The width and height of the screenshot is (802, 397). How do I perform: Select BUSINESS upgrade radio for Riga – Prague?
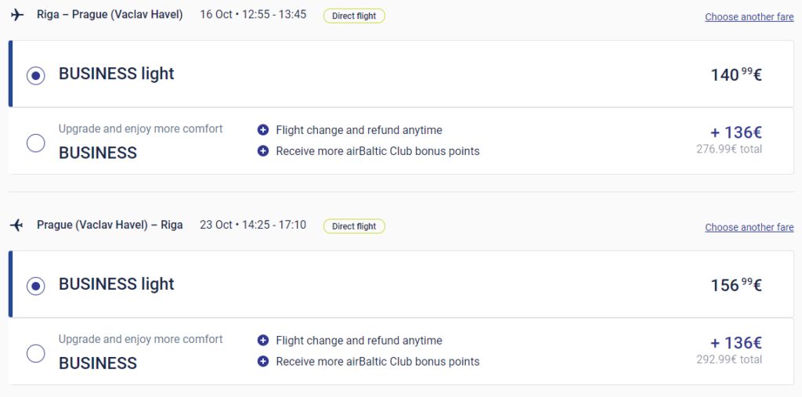[x=35, y=143]
